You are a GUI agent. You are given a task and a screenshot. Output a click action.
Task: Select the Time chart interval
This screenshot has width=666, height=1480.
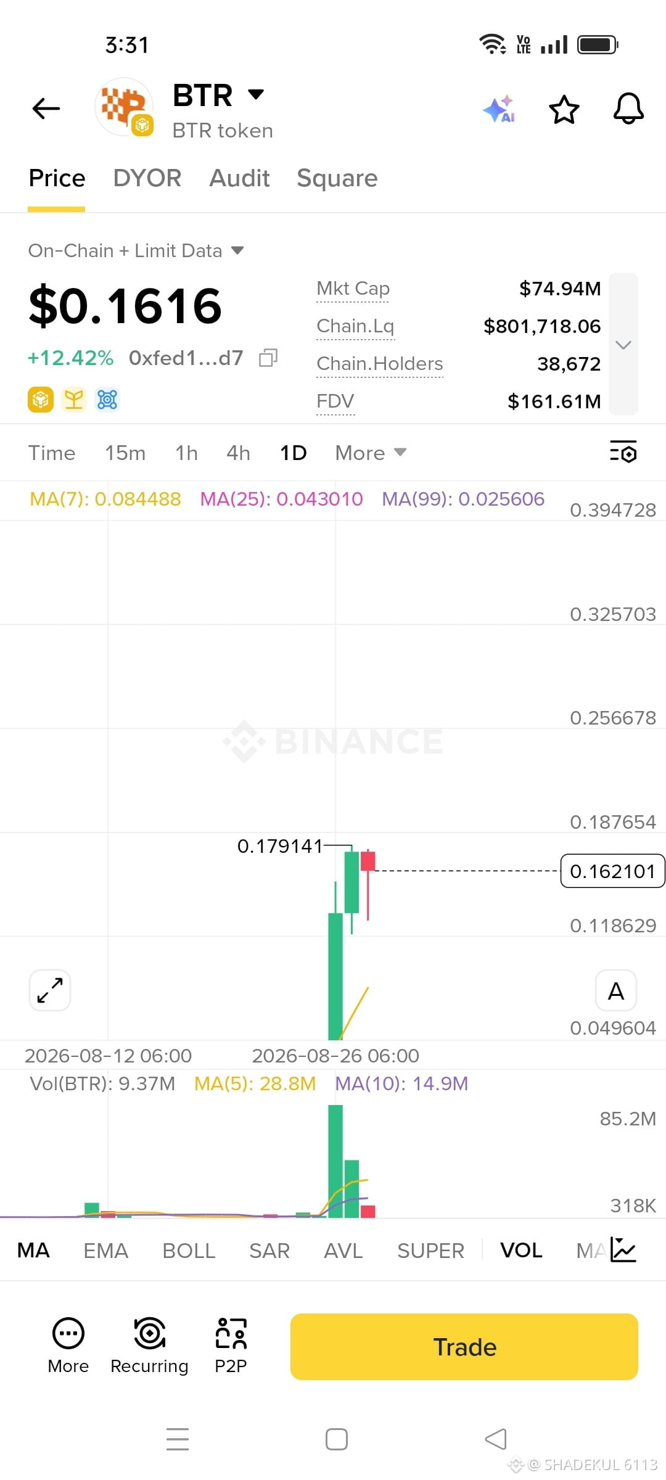(x=52, y=453)
